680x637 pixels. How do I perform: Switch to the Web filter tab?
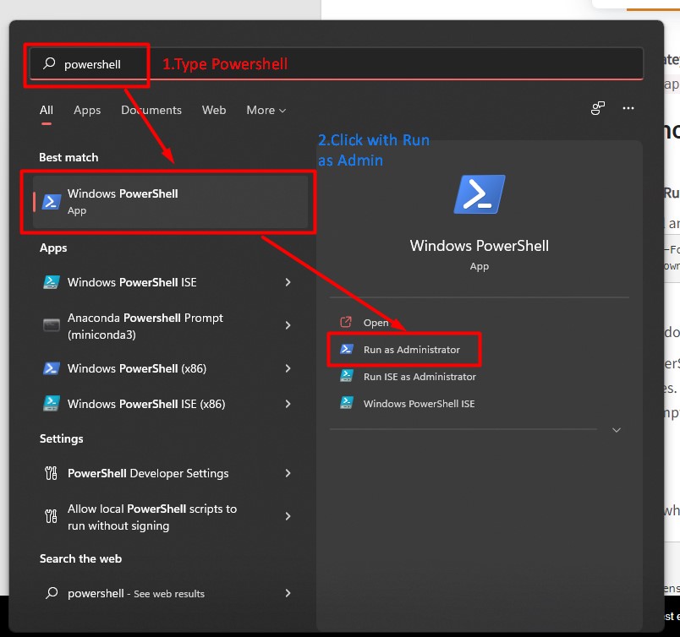tap(214, 110)
